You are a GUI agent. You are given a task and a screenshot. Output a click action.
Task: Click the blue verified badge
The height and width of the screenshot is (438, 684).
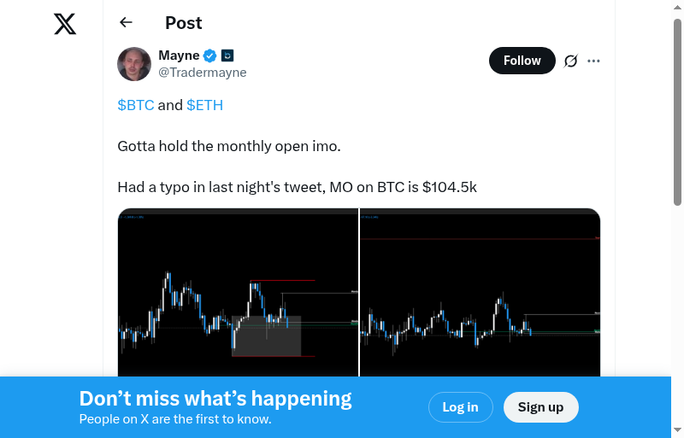pyautogui.click(x=210, y=56)
